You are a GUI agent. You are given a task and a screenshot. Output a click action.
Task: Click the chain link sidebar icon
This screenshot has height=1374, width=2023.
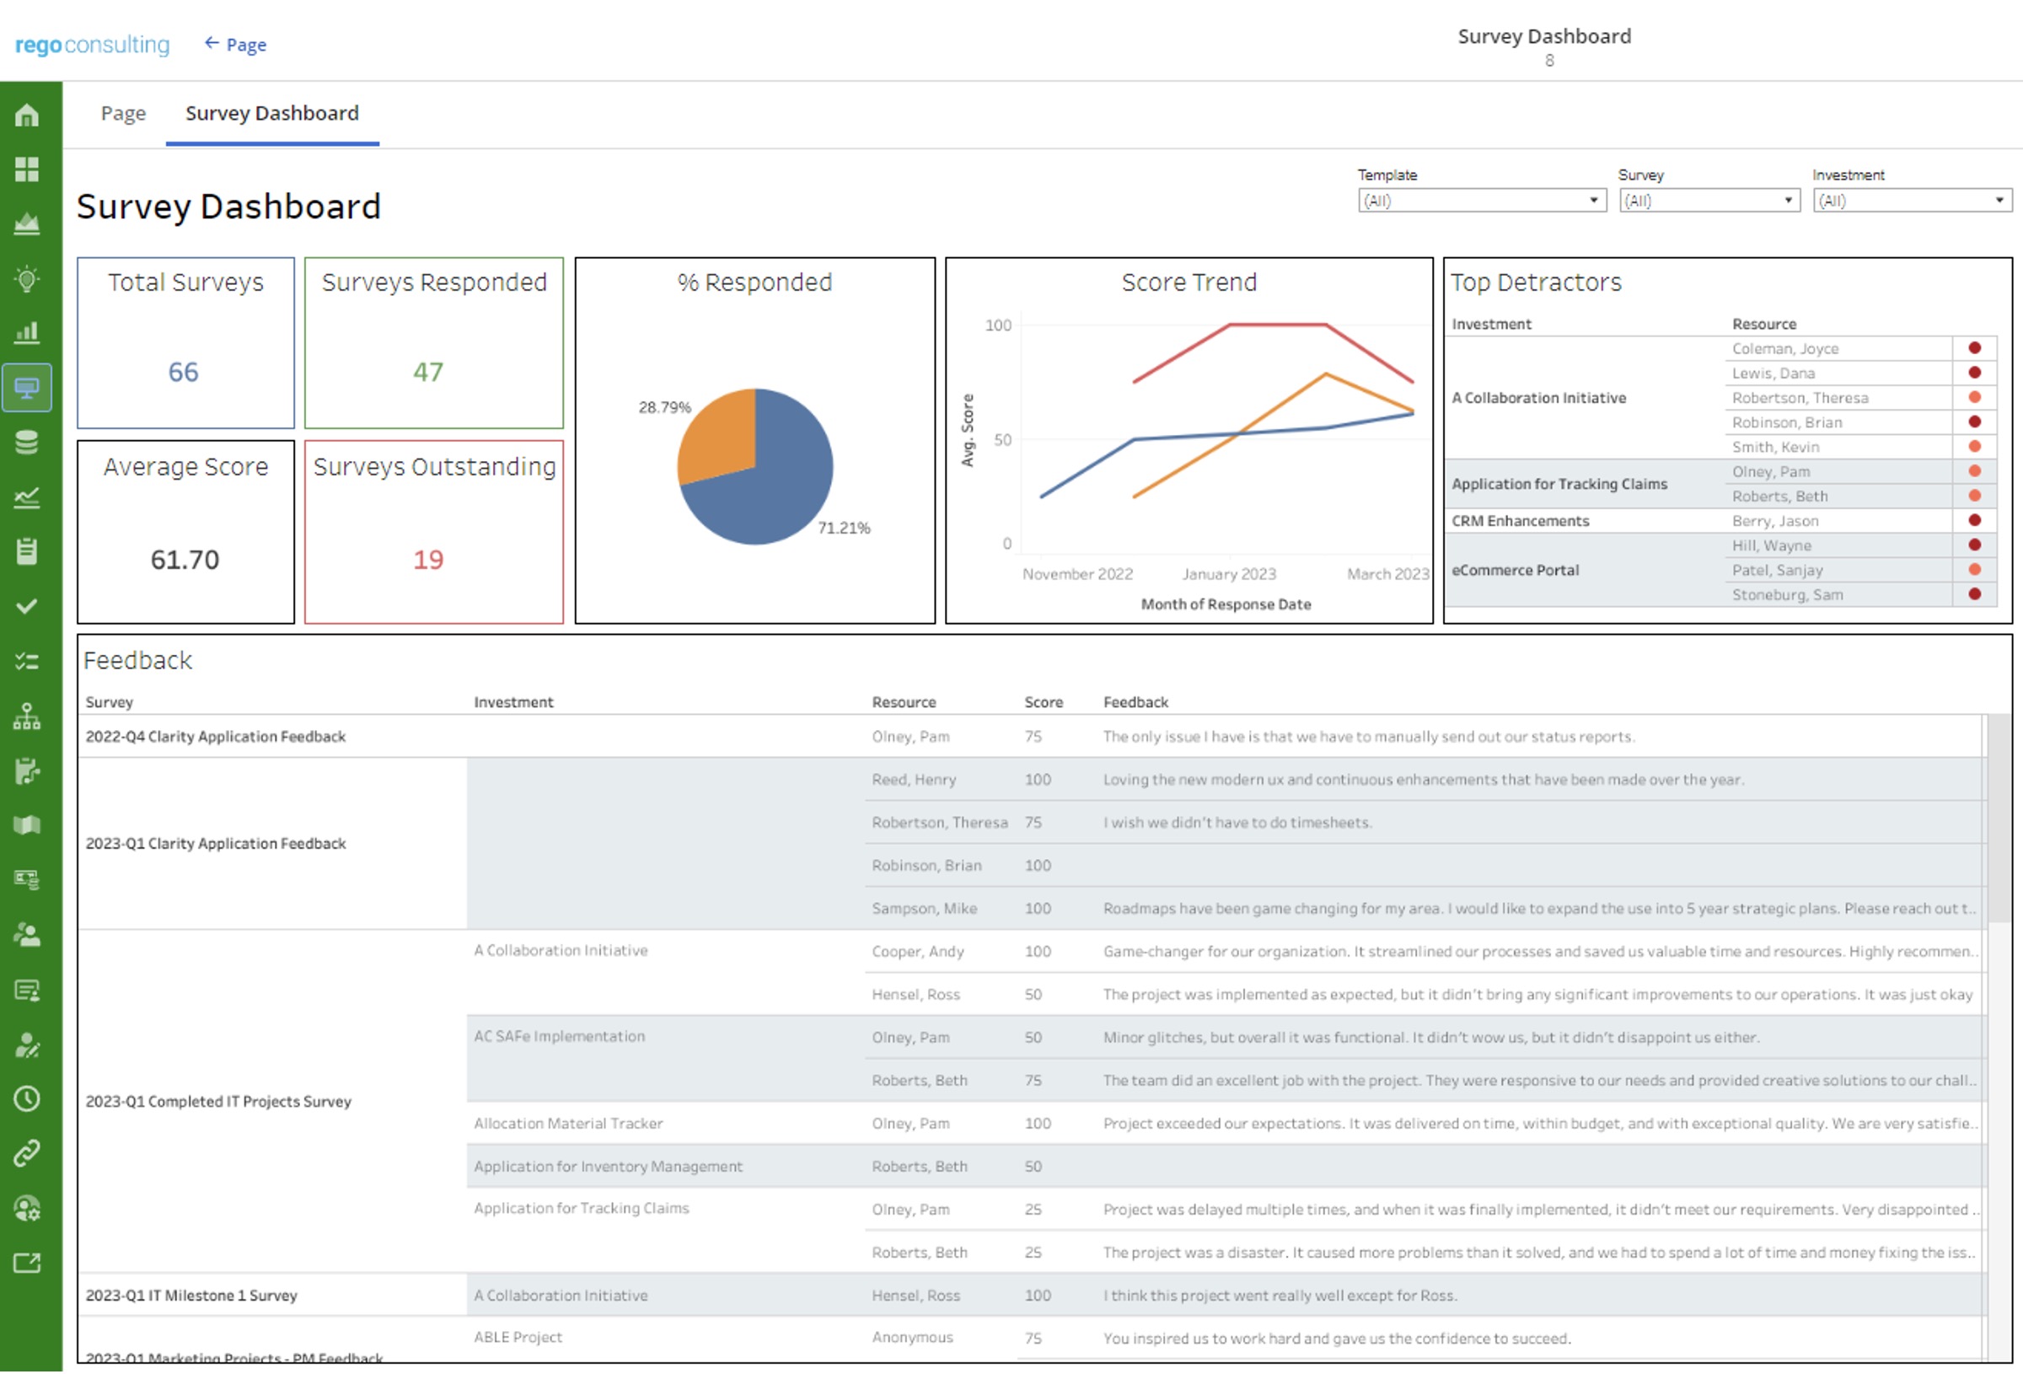coord(27,1156)
